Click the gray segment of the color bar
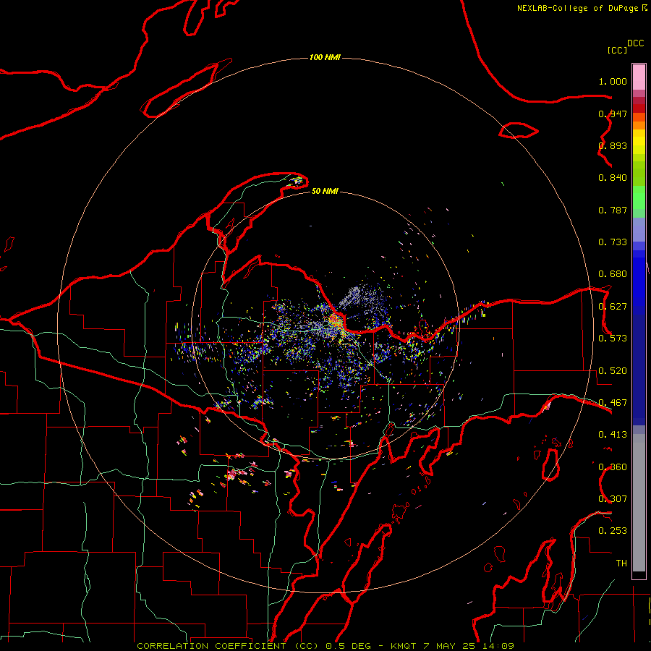Image resolution: width=651 pixels, height=651 pixels. 639,503
